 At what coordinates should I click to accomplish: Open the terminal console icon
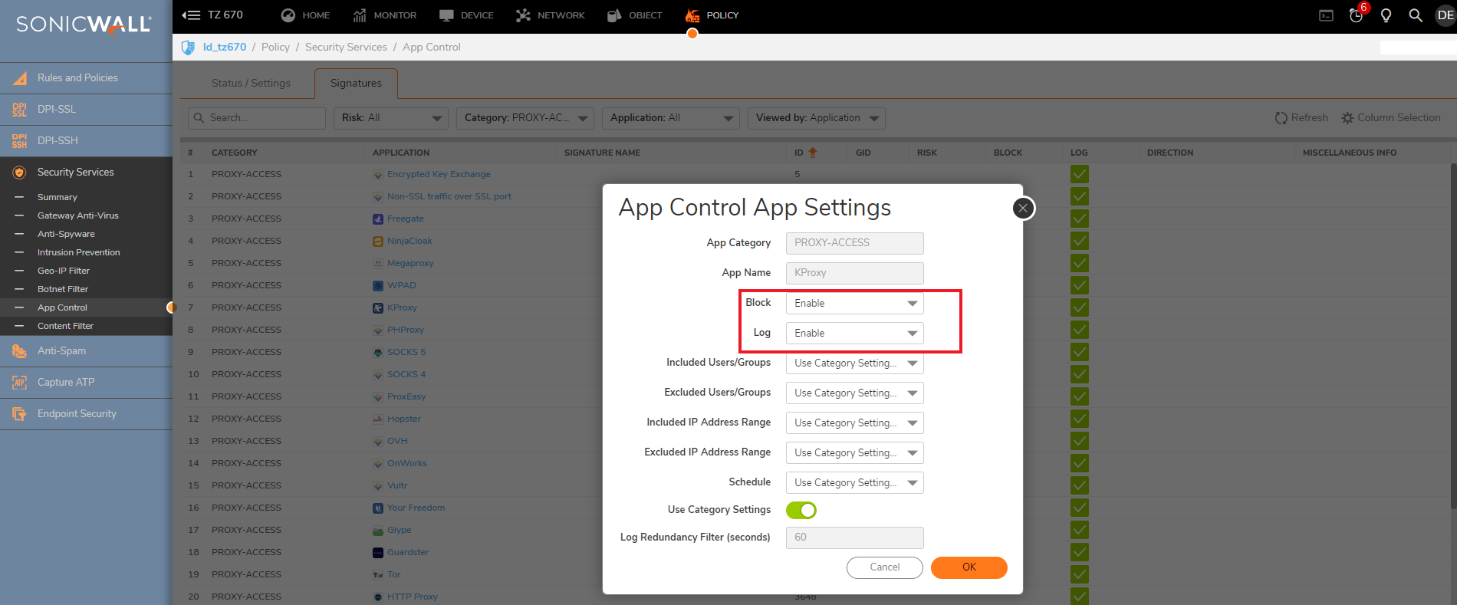click(x=1326, y=15)
